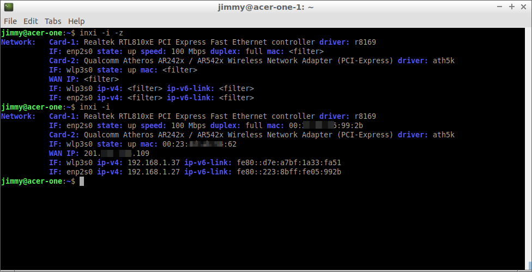Click the 'r8169' driver name in the second output
532x272 pixels.
click(x=365, y=116)
